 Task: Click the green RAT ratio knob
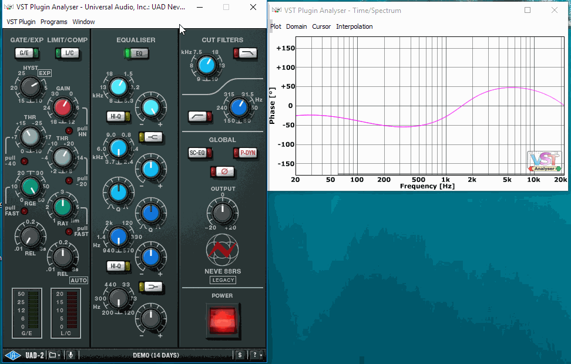click(63, 207)
